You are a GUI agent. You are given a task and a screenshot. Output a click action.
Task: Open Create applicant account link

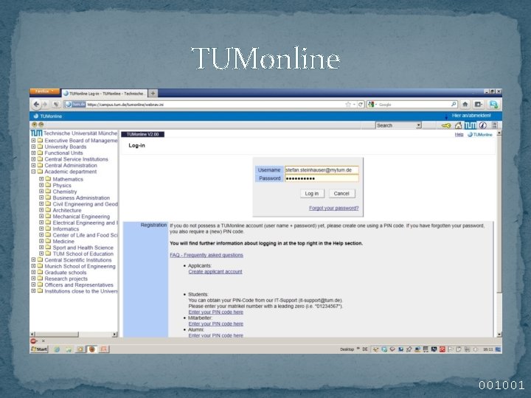[x=215, y=271]
